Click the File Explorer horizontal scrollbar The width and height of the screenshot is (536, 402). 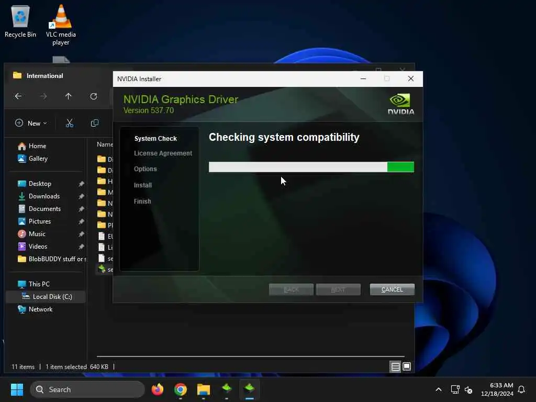(x=251, y=356)
